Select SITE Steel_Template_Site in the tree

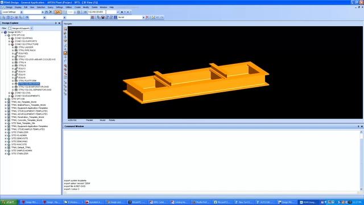23,123
